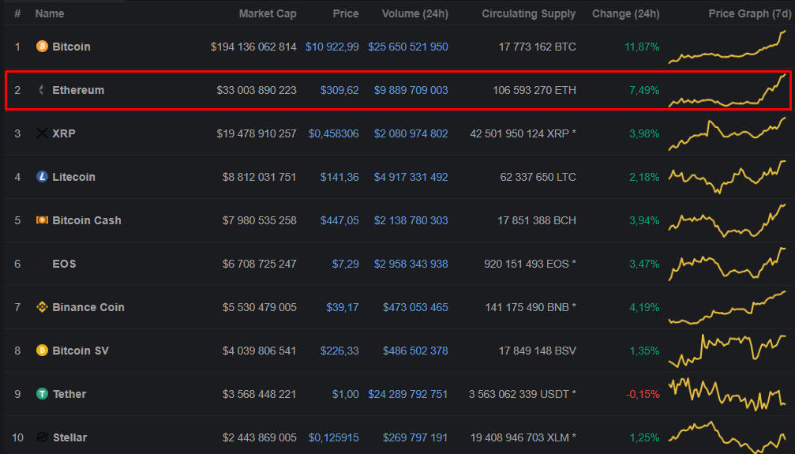Click the Ethereum diamond icon
The image size is (795, 454).
[x=42, y=90]
